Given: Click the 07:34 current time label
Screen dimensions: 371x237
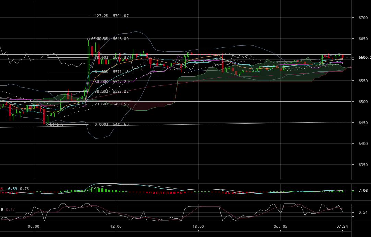Looking at the screenshot, I should point(342,226).
